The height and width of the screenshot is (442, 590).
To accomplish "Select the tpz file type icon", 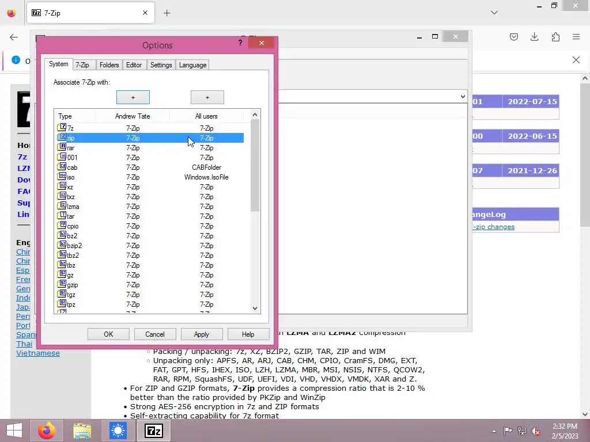I will (x=62, y=304).
